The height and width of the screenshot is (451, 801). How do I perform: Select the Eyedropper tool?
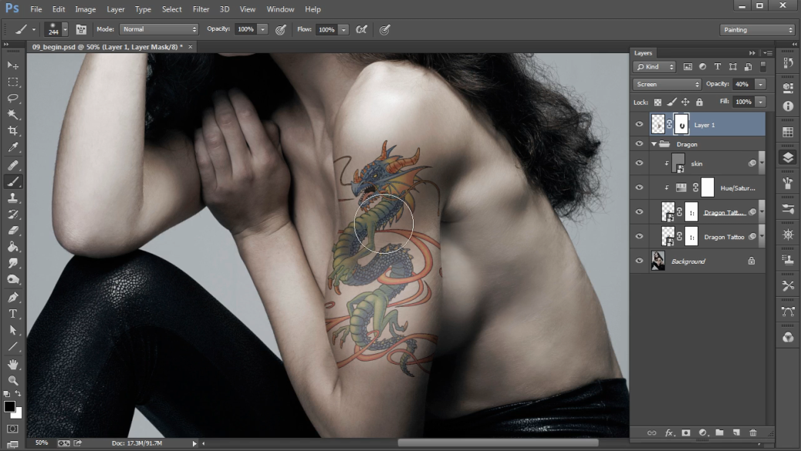tap(13, 147)
